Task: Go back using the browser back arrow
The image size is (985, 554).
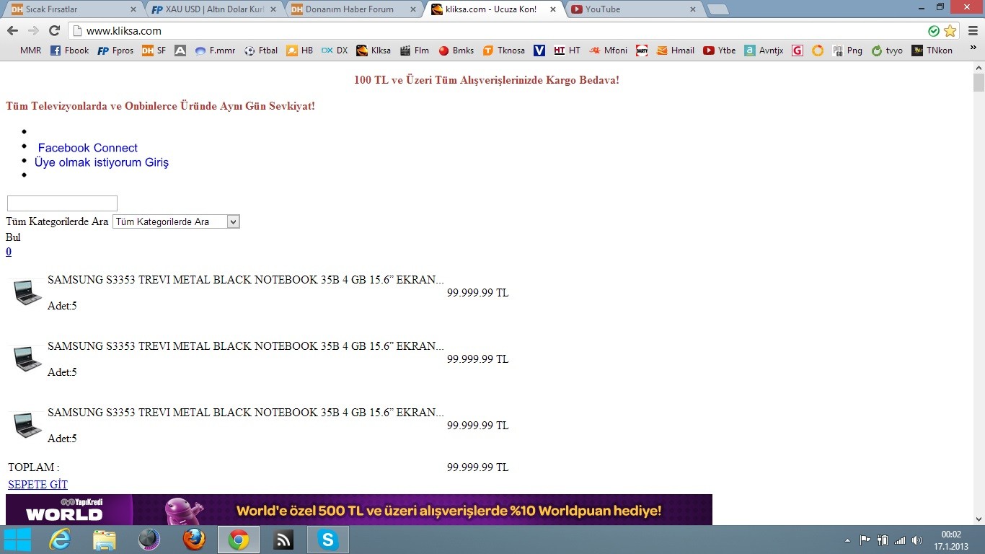Action: [12, 30]
